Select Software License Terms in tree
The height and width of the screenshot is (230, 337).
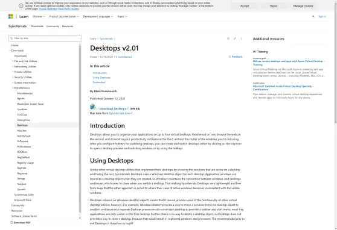click(24, 216)
